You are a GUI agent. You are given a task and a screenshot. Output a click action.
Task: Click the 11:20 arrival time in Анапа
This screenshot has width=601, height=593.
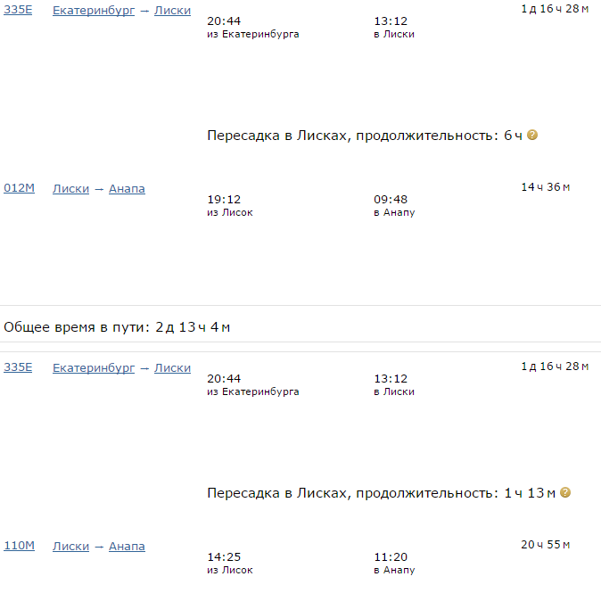390,557
